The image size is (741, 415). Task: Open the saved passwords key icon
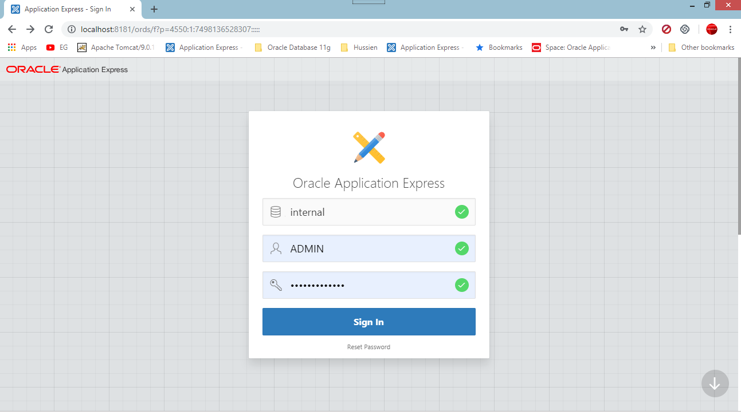[624, 29]
